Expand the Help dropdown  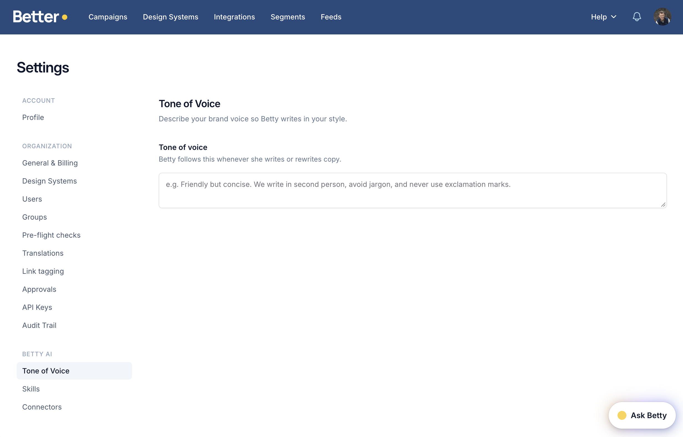coord(604,17)
